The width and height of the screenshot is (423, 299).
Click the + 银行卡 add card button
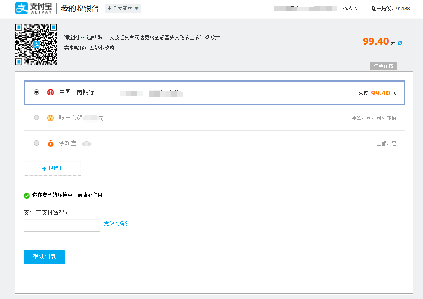[x=52, y=169]
